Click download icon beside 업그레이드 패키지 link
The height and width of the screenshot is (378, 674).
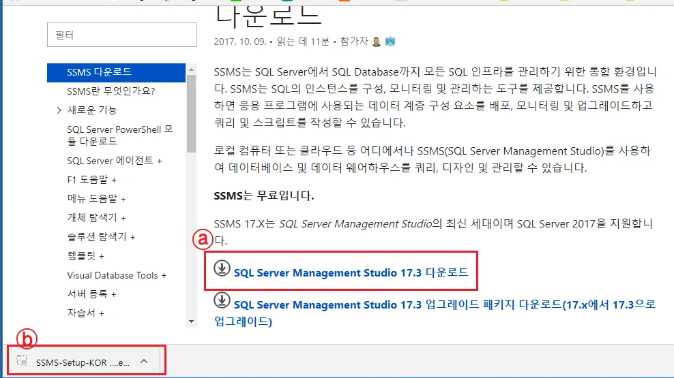(x=222, y=300)
